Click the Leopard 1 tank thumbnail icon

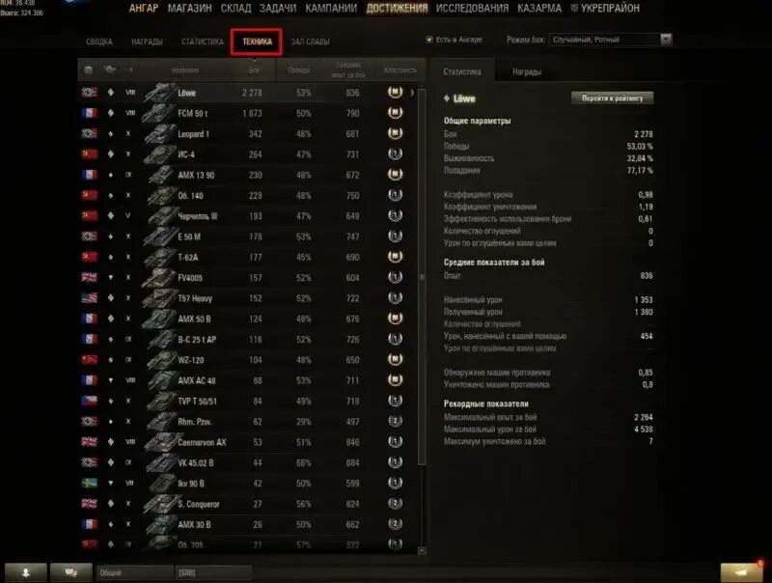[x=160, y=134]
